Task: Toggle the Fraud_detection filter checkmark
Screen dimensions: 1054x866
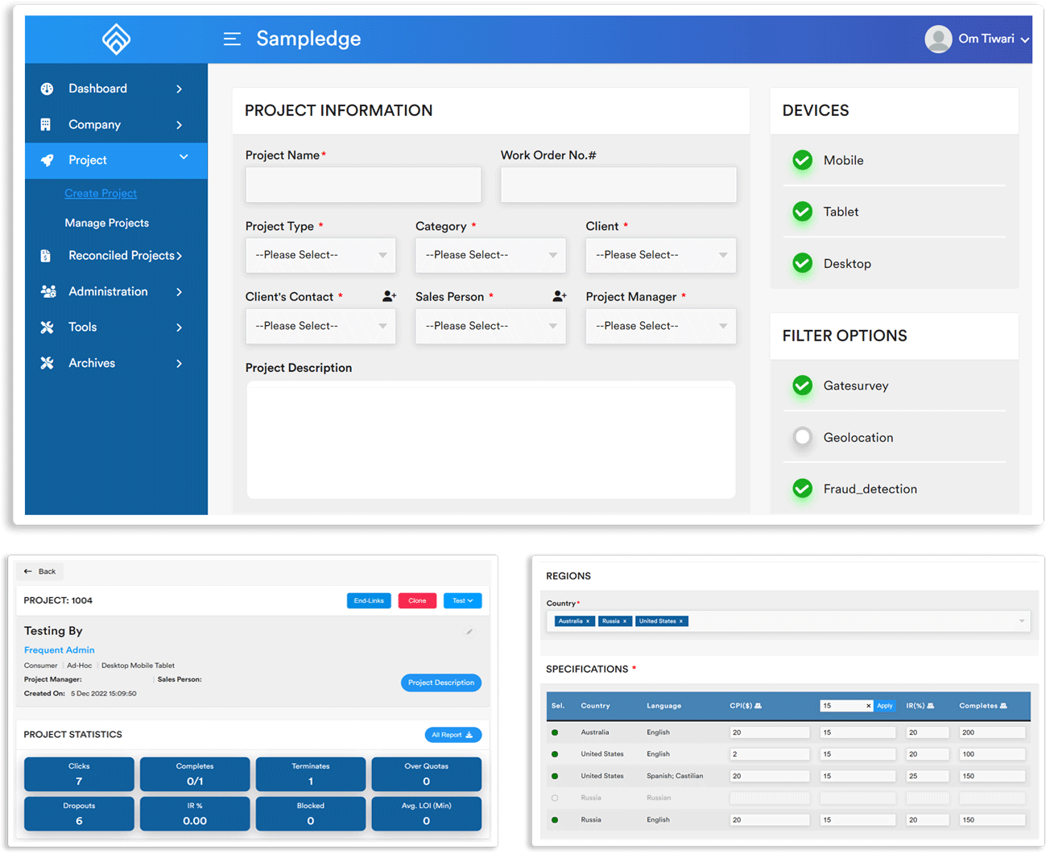Action: [x=802, y=489]
